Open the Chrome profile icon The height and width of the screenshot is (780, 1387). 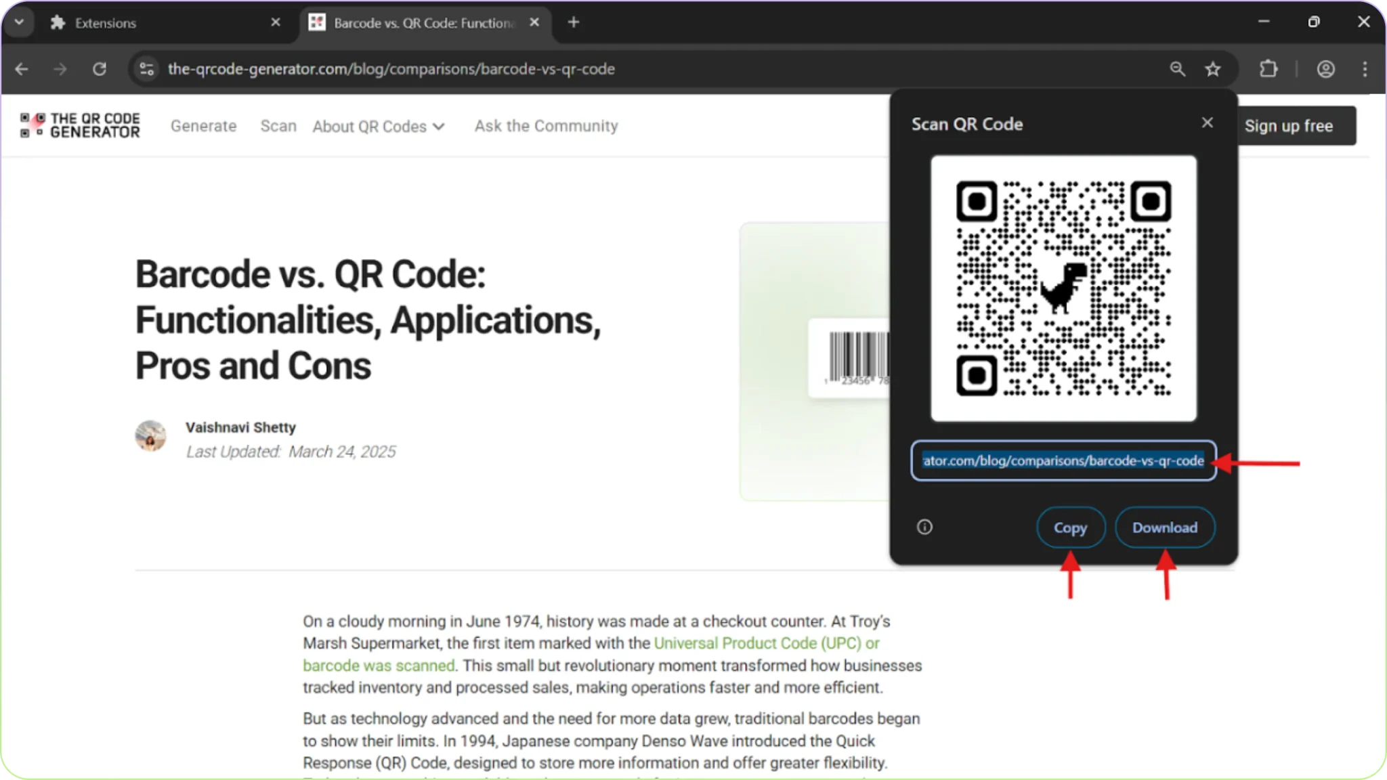pyautogui.click(x=1325, y=69)
